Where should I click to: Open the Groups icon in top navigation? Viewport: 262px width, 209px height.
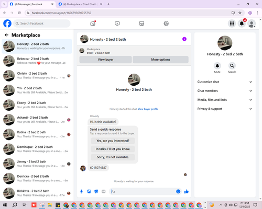tap(166, 24)
